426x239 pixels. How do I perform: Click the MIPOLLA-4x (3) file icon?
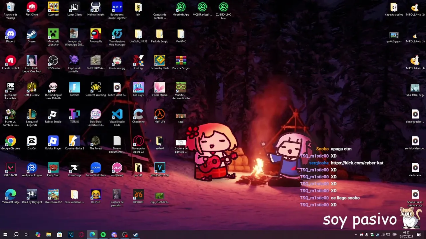[415, 63]
